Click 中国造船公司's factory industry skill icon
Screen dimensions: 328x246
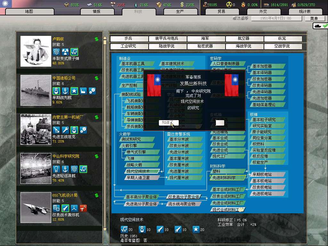tap(83, 91)
